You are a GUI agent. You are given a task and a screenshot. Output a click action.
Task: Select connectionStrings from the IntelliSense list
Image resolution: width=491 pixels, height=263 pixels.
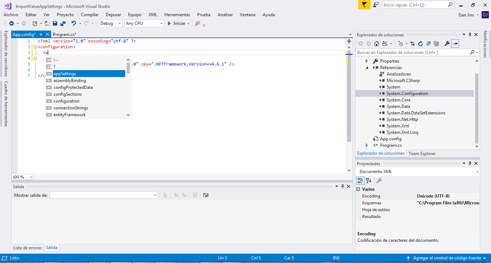click(71, 108)
